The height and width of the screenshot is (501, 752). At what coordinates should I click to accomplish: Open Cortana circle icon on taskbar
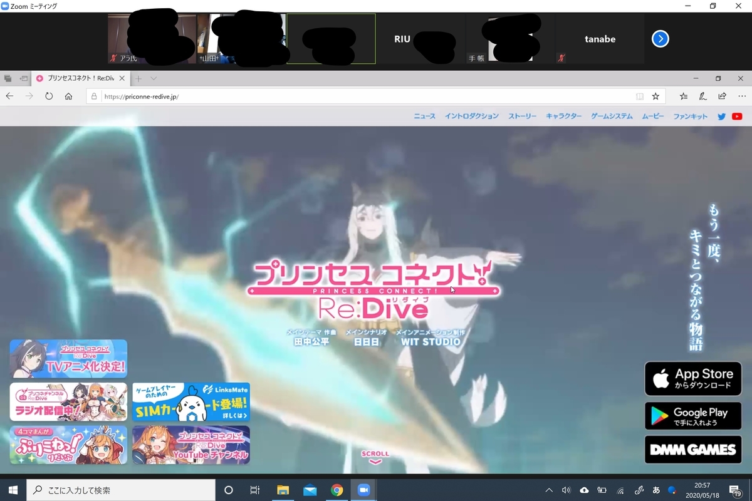(228, 490)
